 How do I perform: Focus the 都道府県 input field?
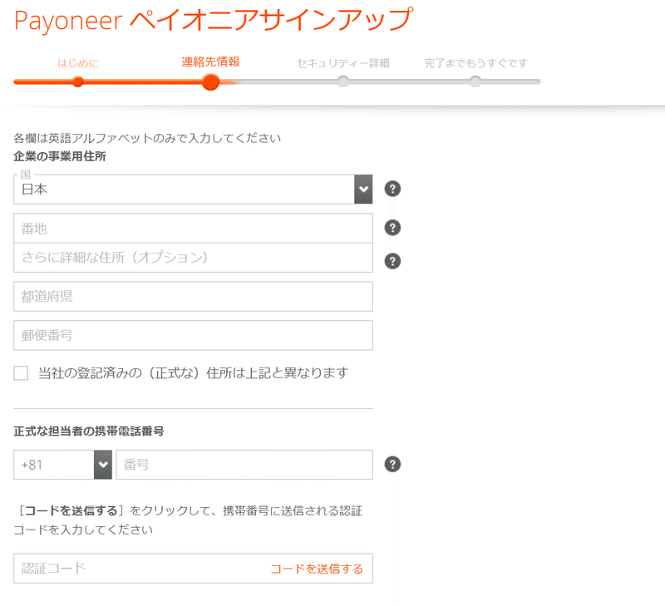tap(193, 297)
